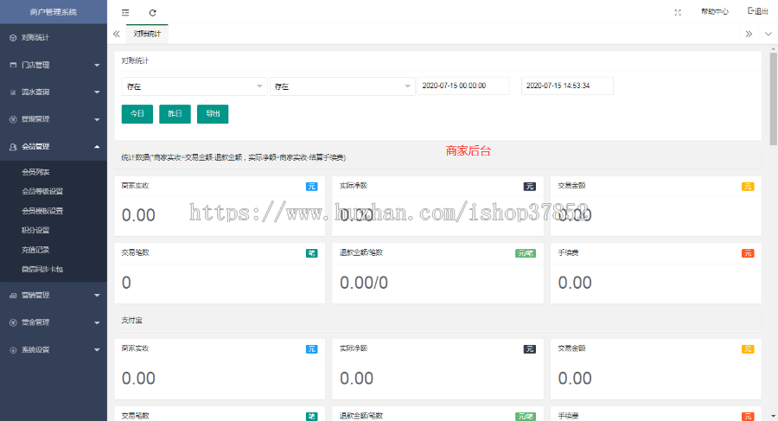Open the filter dropdown beside the start date
778x421 pixels.
[342, 86]
